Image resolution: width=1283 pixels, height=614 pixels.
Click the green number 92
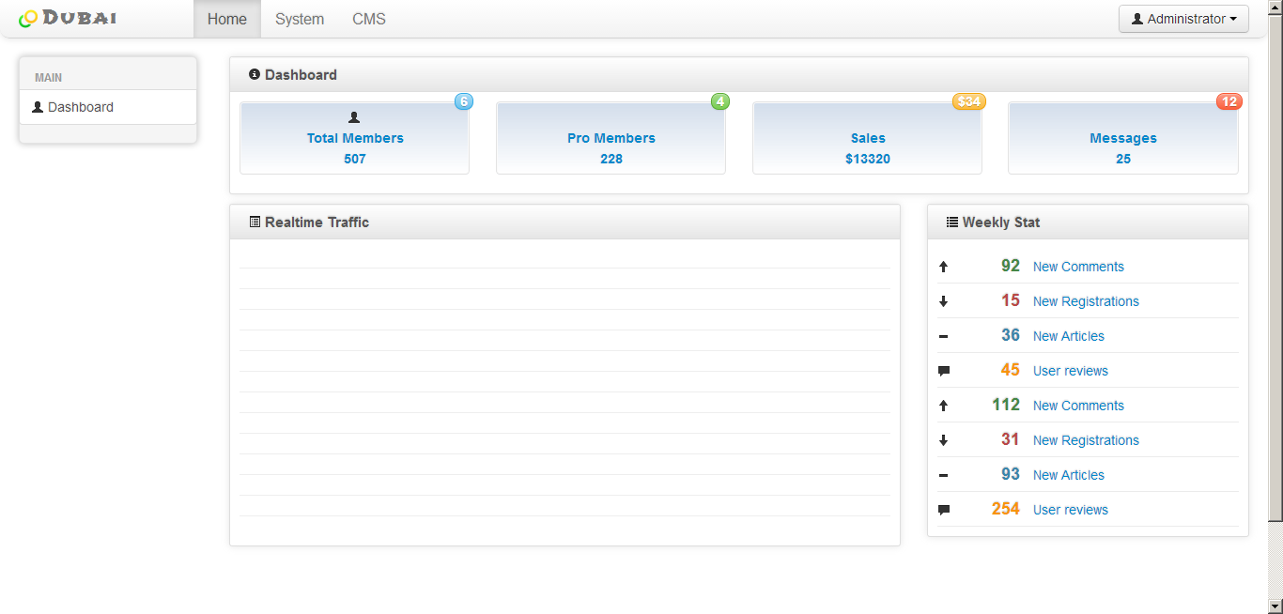click(x=1011, y=266)
